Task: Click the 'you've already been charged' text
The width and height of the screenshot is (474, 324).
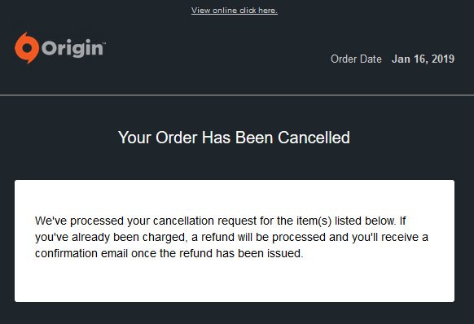Action: [110, 237]
